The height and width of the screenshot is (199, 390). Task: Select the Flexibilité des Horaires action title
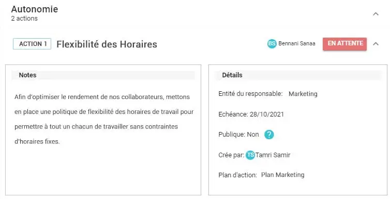(x=107, y=44)
